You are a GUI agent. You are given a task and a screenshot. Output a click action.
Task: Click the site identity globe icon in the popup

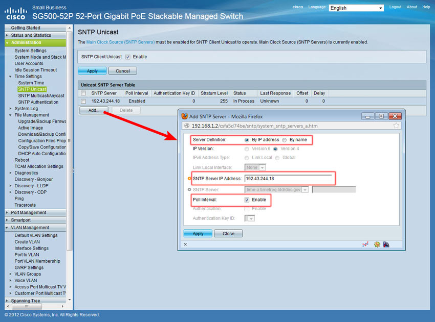187,126
